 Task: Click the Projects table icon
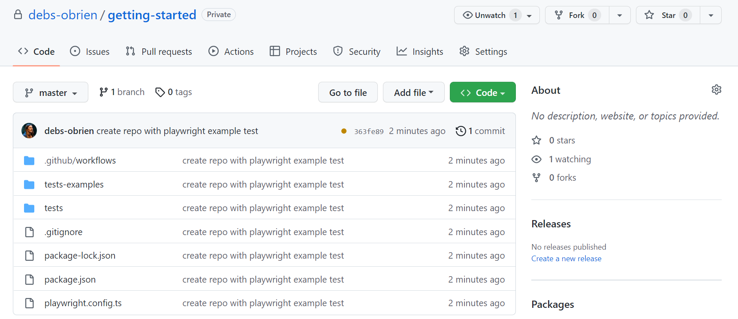pyautogui.click(x=275, y=51)
